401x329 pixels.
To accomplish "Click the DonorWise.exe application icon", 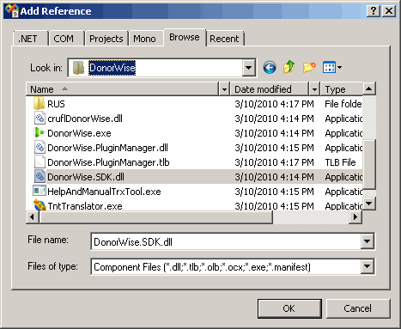I will (x=39, y=133).
